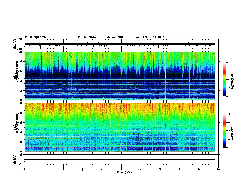Click the 'VLF Spectra' title text
The height and width of the screenshot is (190, 246).
tap(35, 37)
